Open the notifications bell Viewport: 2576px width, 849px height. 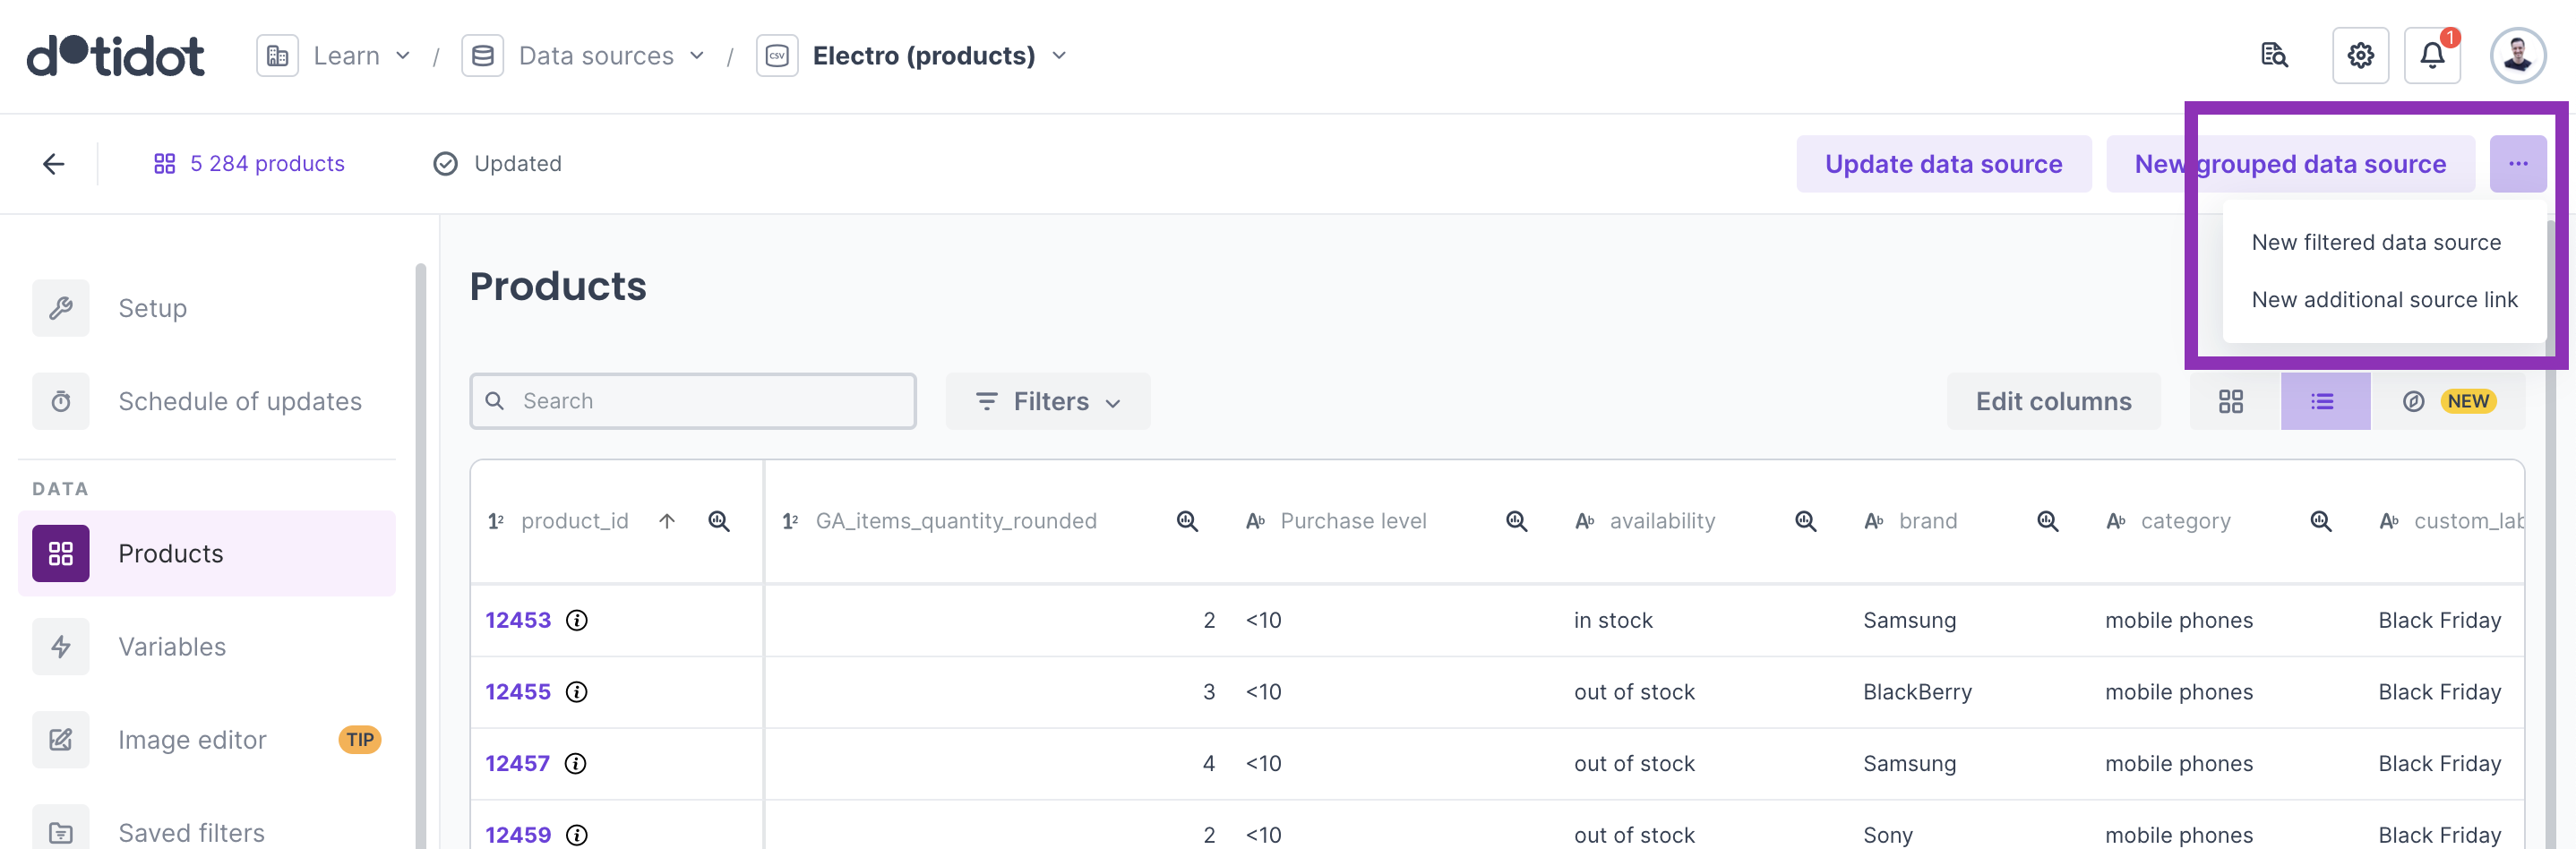coord(2432,56)
